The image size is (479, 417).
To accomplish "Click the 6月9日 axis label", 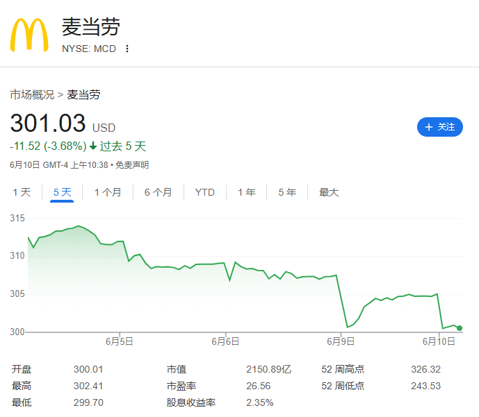I will point(341,341).
